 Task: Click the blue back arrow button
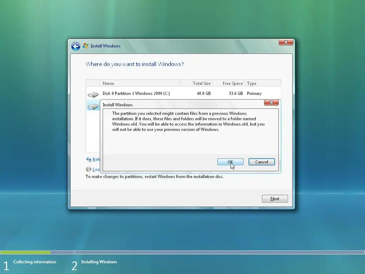click(x=76, y=46)
